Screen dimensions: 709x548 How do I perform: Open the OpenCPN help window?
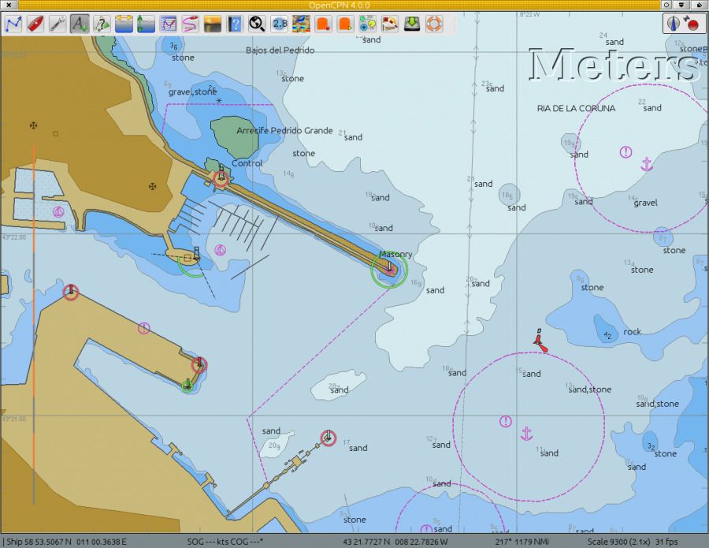point(233,24)
